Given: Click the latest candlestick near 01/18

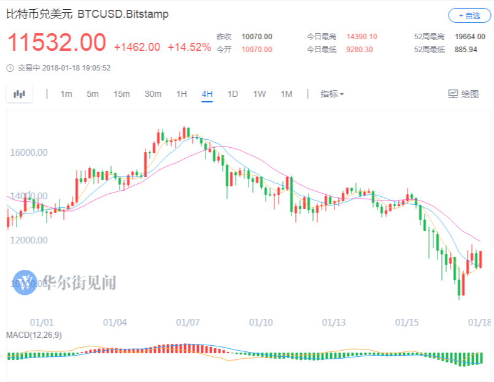Looking at the screenshot, I should (x=480, y=259).
